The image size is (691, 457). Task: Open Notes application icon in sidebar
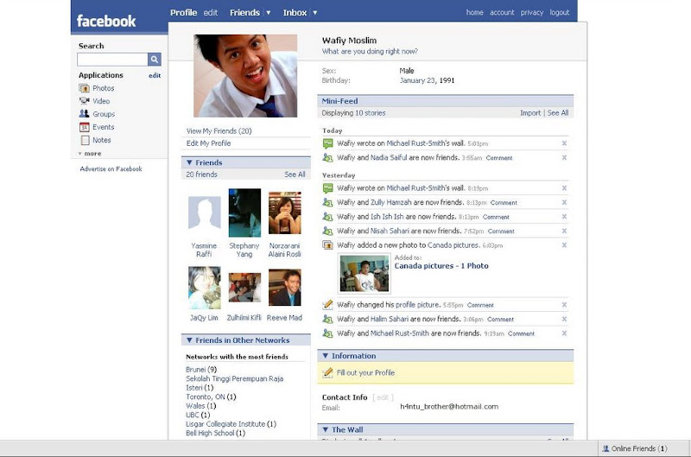point(85,140)
